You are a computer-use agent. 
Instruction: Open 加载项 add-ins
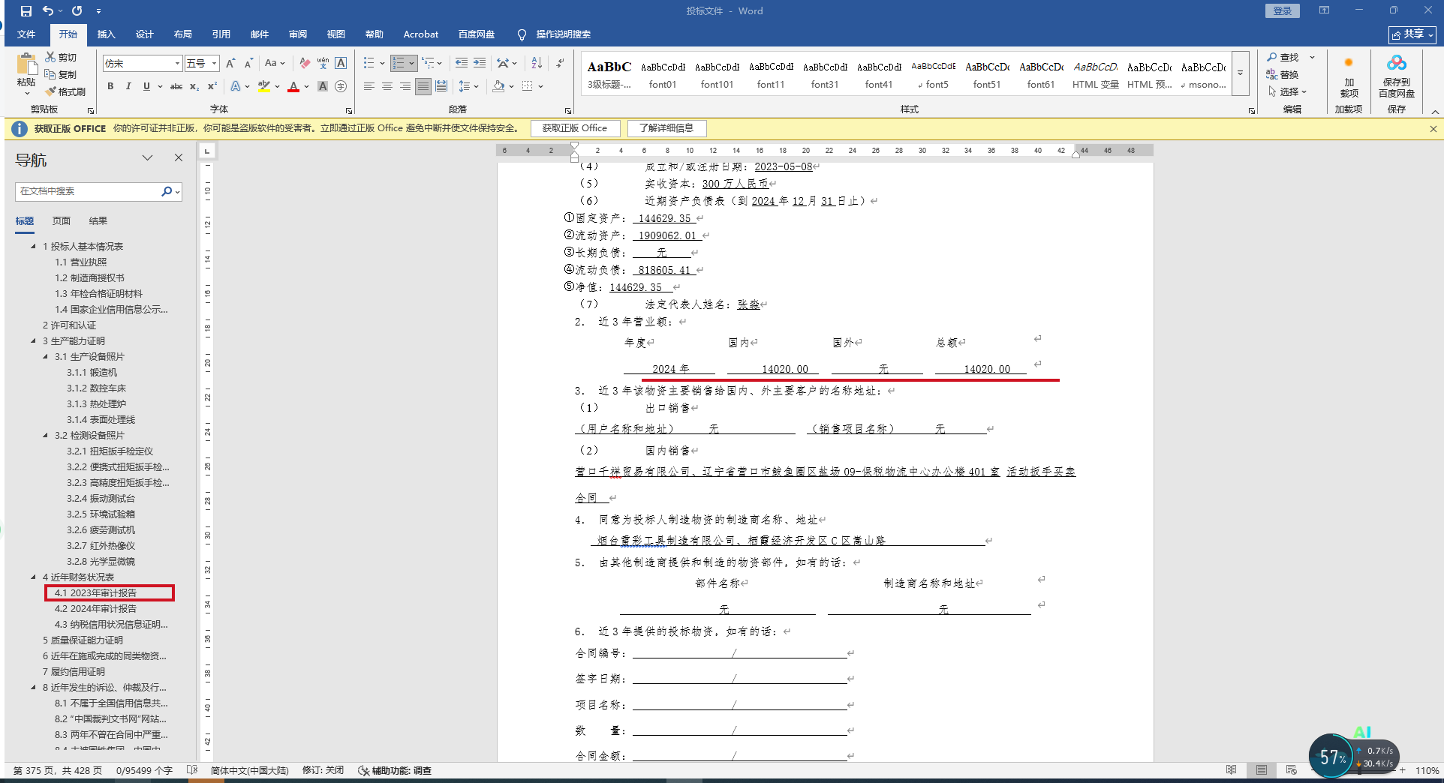pos(1349,76)
